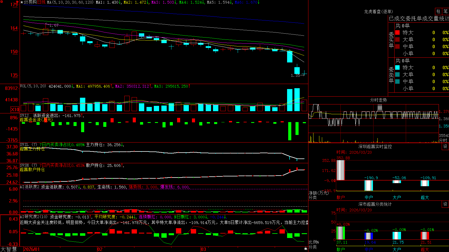This screenshot has height=252, width=449.
Task: Click the 大智慧 logo text
Action: 9,249
